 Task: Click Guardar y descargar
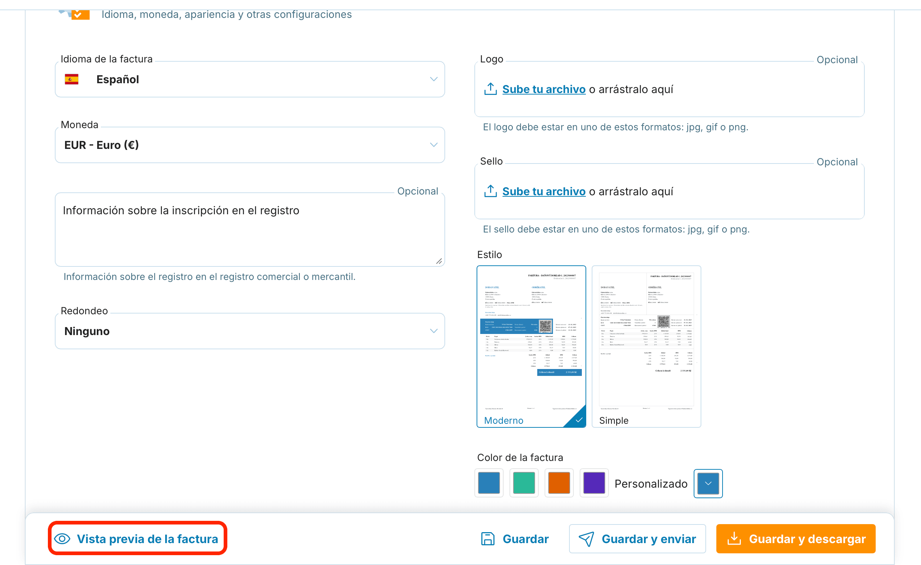pyautogui.click(x=796, y=539)
